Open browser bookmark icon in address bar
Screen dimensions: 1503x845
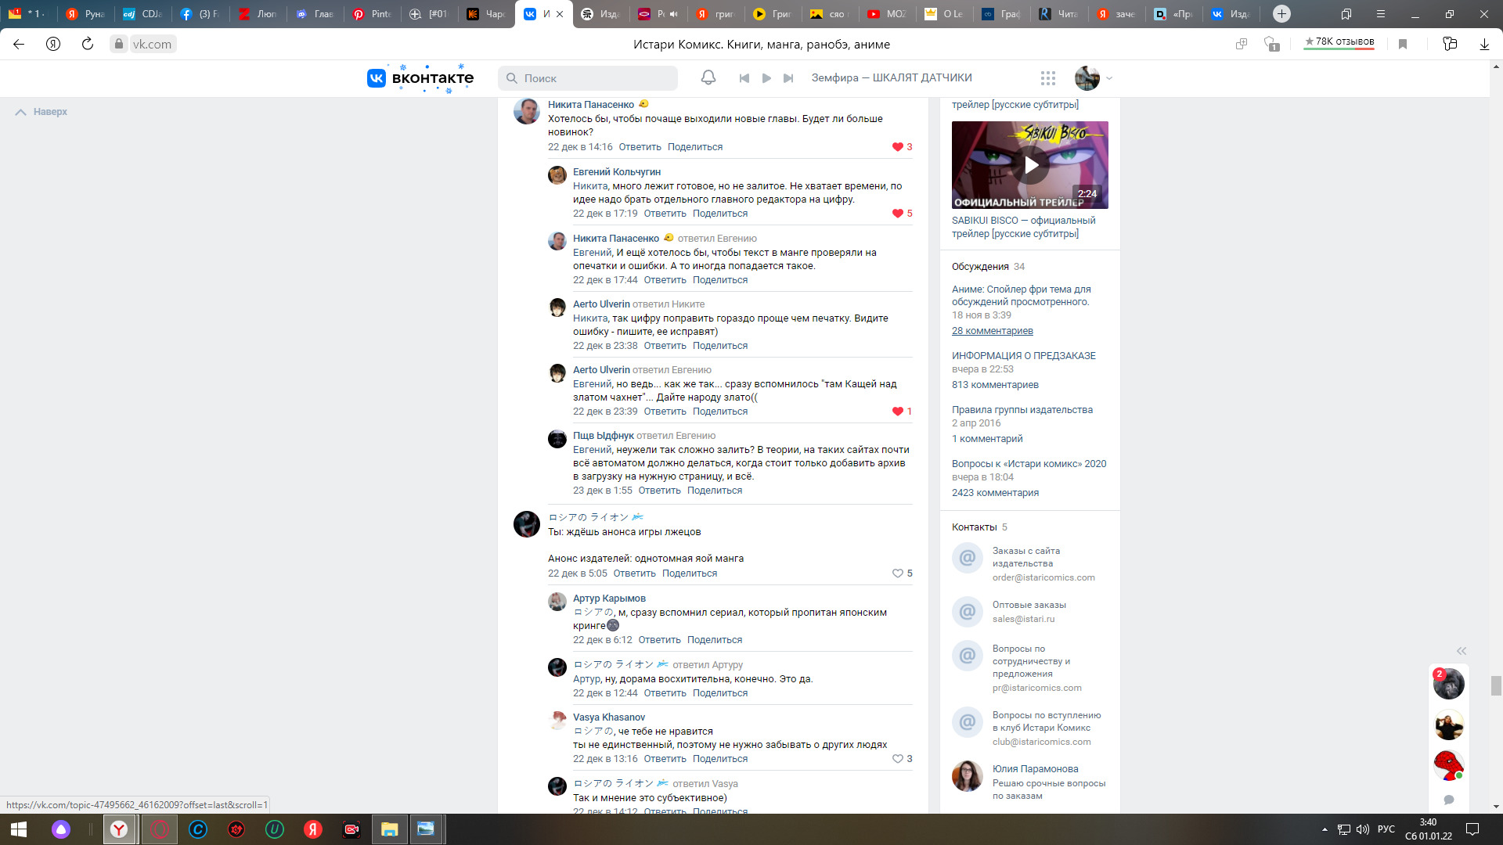point(1403,44)
